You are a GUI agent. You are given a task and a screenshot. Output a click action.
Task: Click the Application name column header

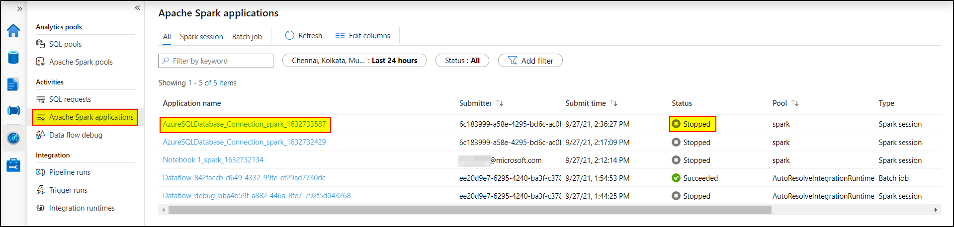coord(192,103)
